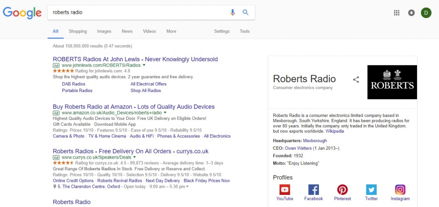Click the blue search magnifier icon

coord(245,12)
